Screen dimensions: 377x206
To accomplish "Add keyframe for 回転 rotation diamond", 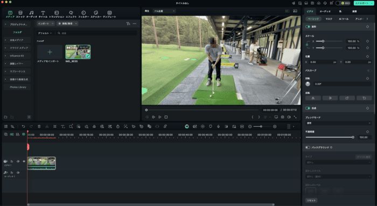I will coord(367,78).
